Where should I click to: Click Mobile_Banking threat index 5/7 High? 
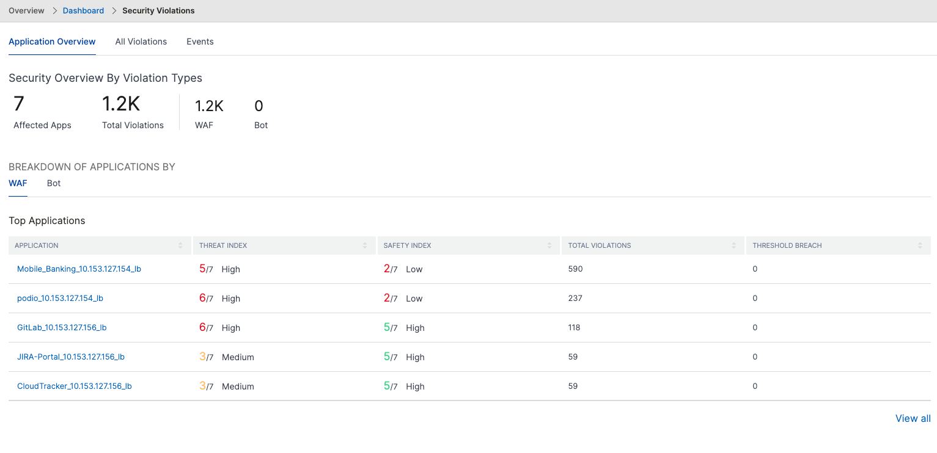(220, 269)
